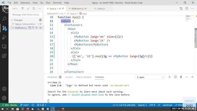Screen dimensions: 197x111
Task: Open the Output panel tab
Action: pos(69,77)
